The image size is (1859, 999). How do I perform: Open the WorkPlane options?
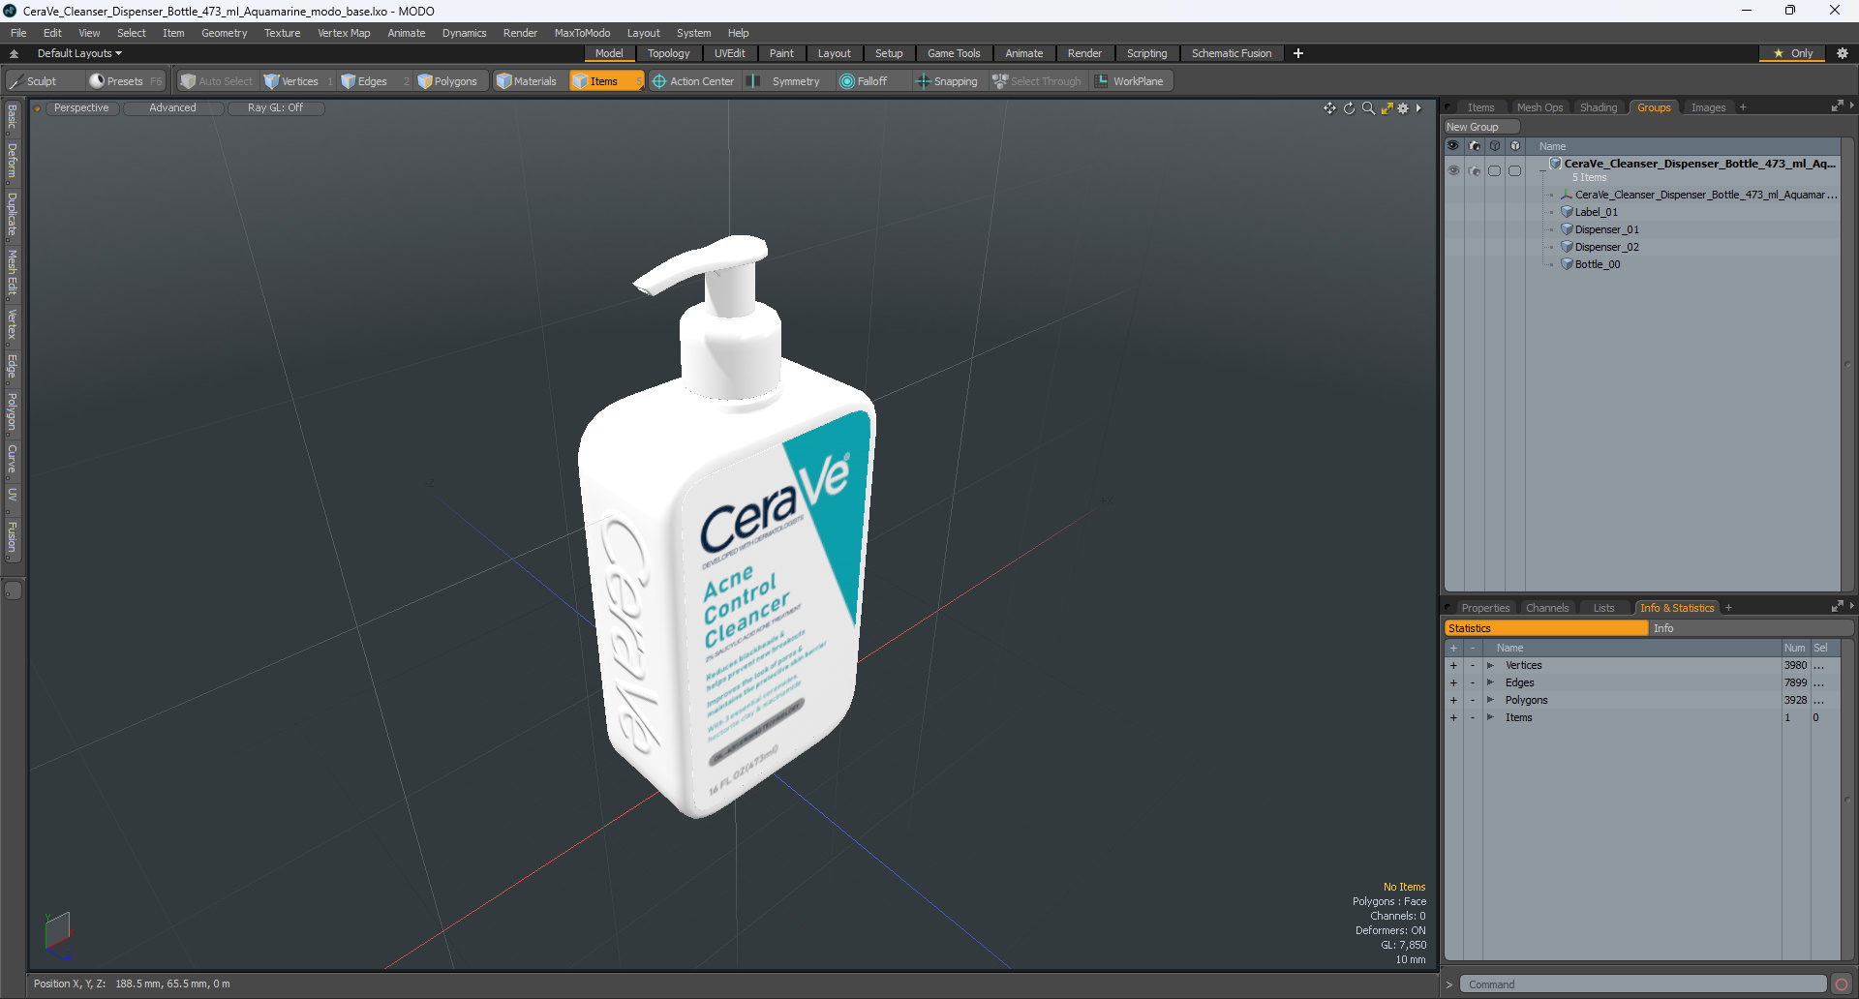point(1130,81)
